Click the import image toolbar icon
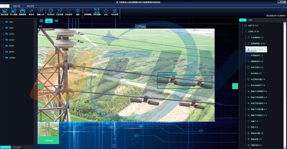The image size is (287, 149). (x=14, y=12)
